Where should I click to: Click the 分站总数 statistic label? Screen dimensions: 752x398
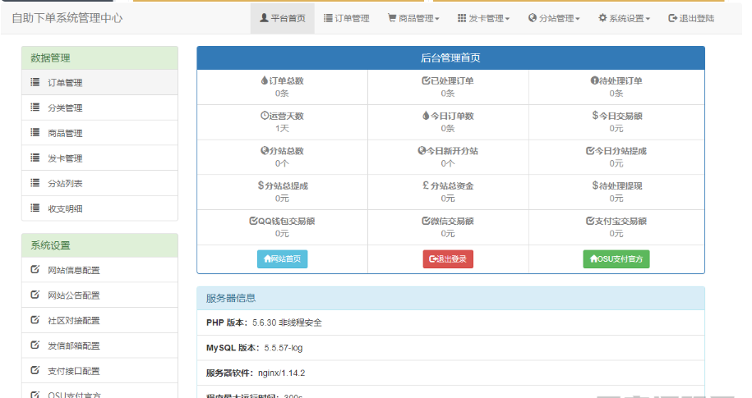pos(282,151)
